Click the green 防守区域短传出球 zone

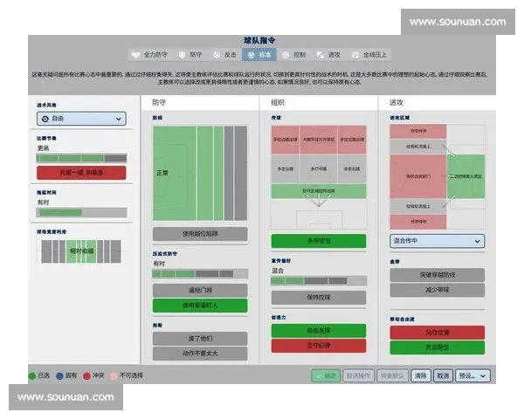[x=319, y=191]
